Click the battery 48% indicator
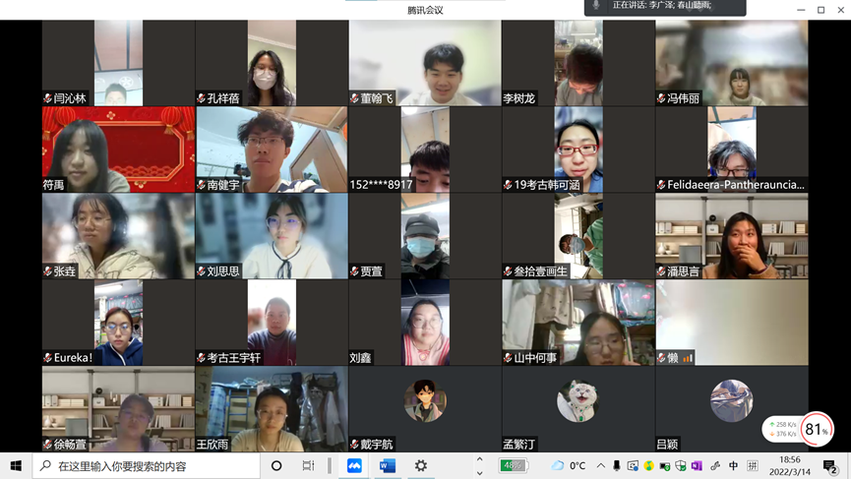This screenshot has height=479, width=851. 513,465
